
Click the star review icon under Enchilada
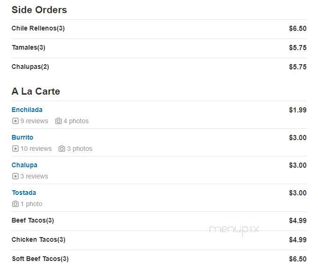click(15, 121)
